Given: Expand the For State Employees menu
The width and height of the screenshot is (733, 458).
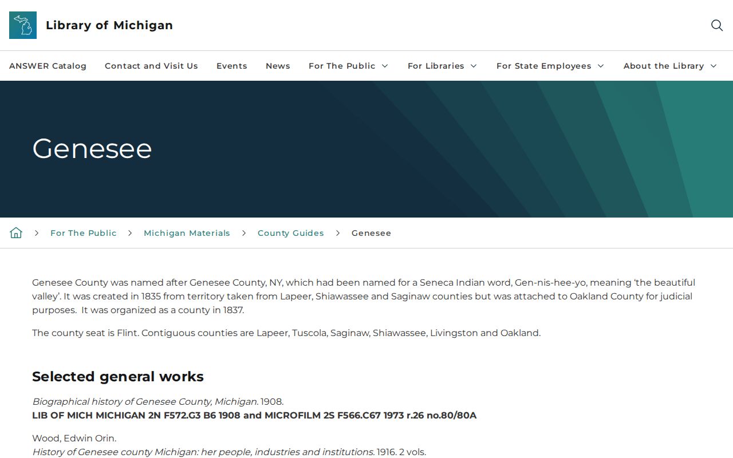Looking at the screenshot, I should tap(550, 66).
